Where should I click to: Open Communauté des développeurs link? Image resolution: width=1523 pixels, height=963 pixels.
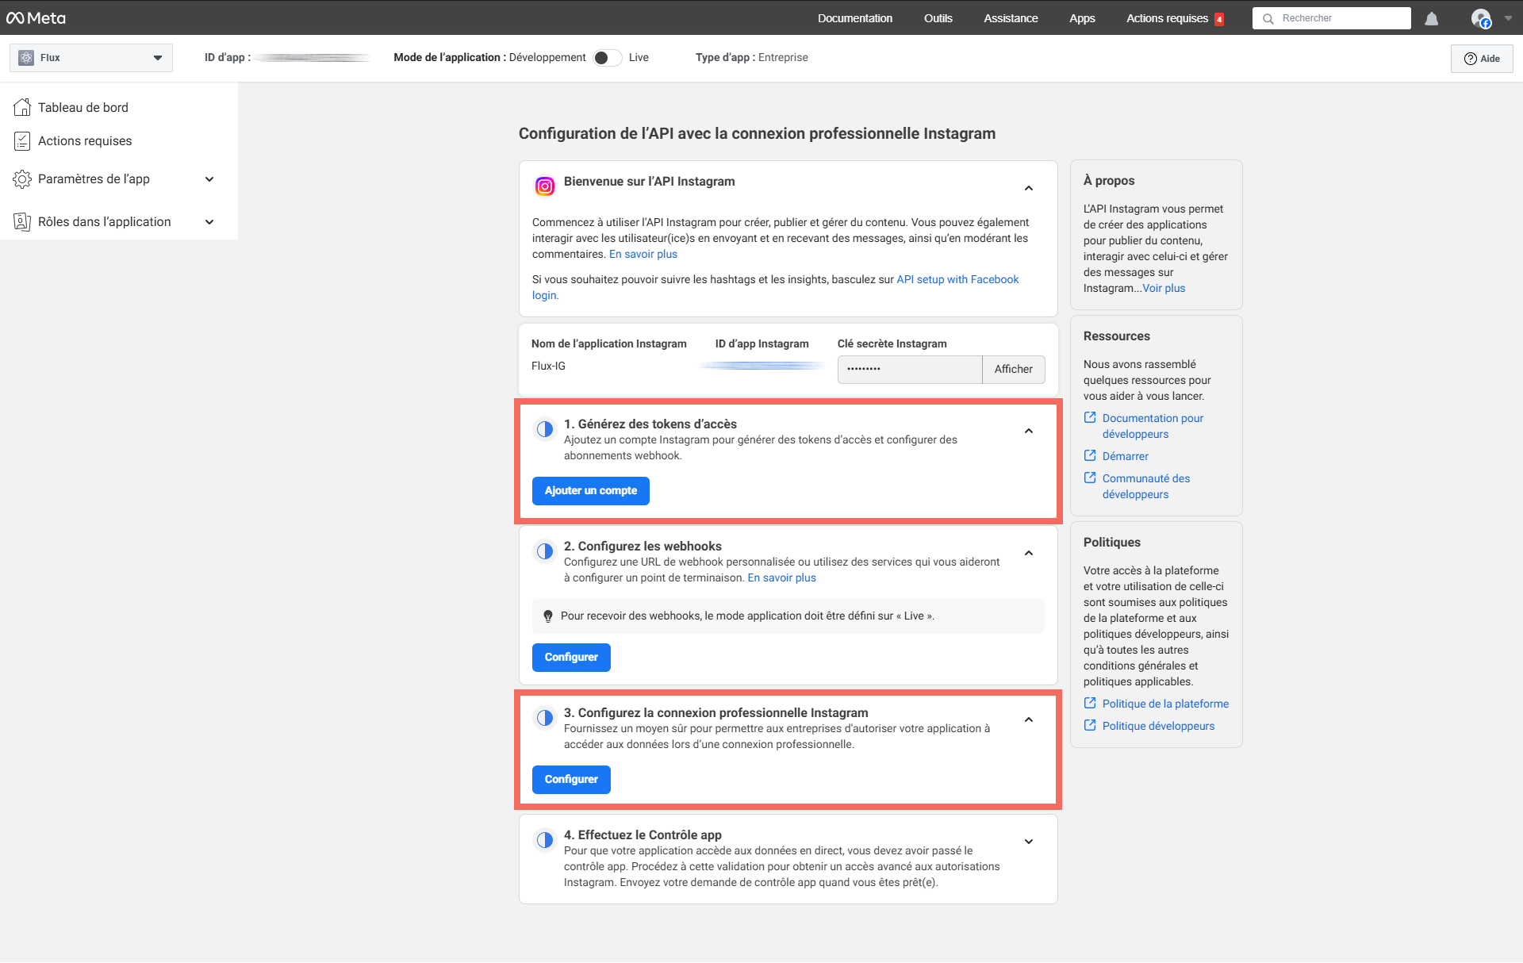pos(1146,486)
